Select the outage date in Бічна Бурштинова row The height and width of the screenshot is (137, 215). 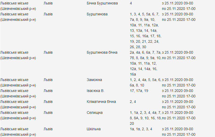(178, 6)
